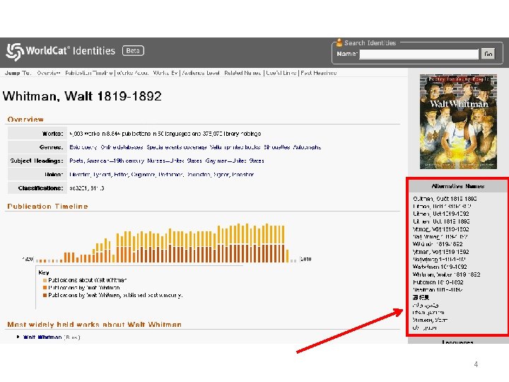Image resolution: width=509 pixels, height=382 pixels.
Task: Jump to the Audience Level link
Action: point(201,73)
